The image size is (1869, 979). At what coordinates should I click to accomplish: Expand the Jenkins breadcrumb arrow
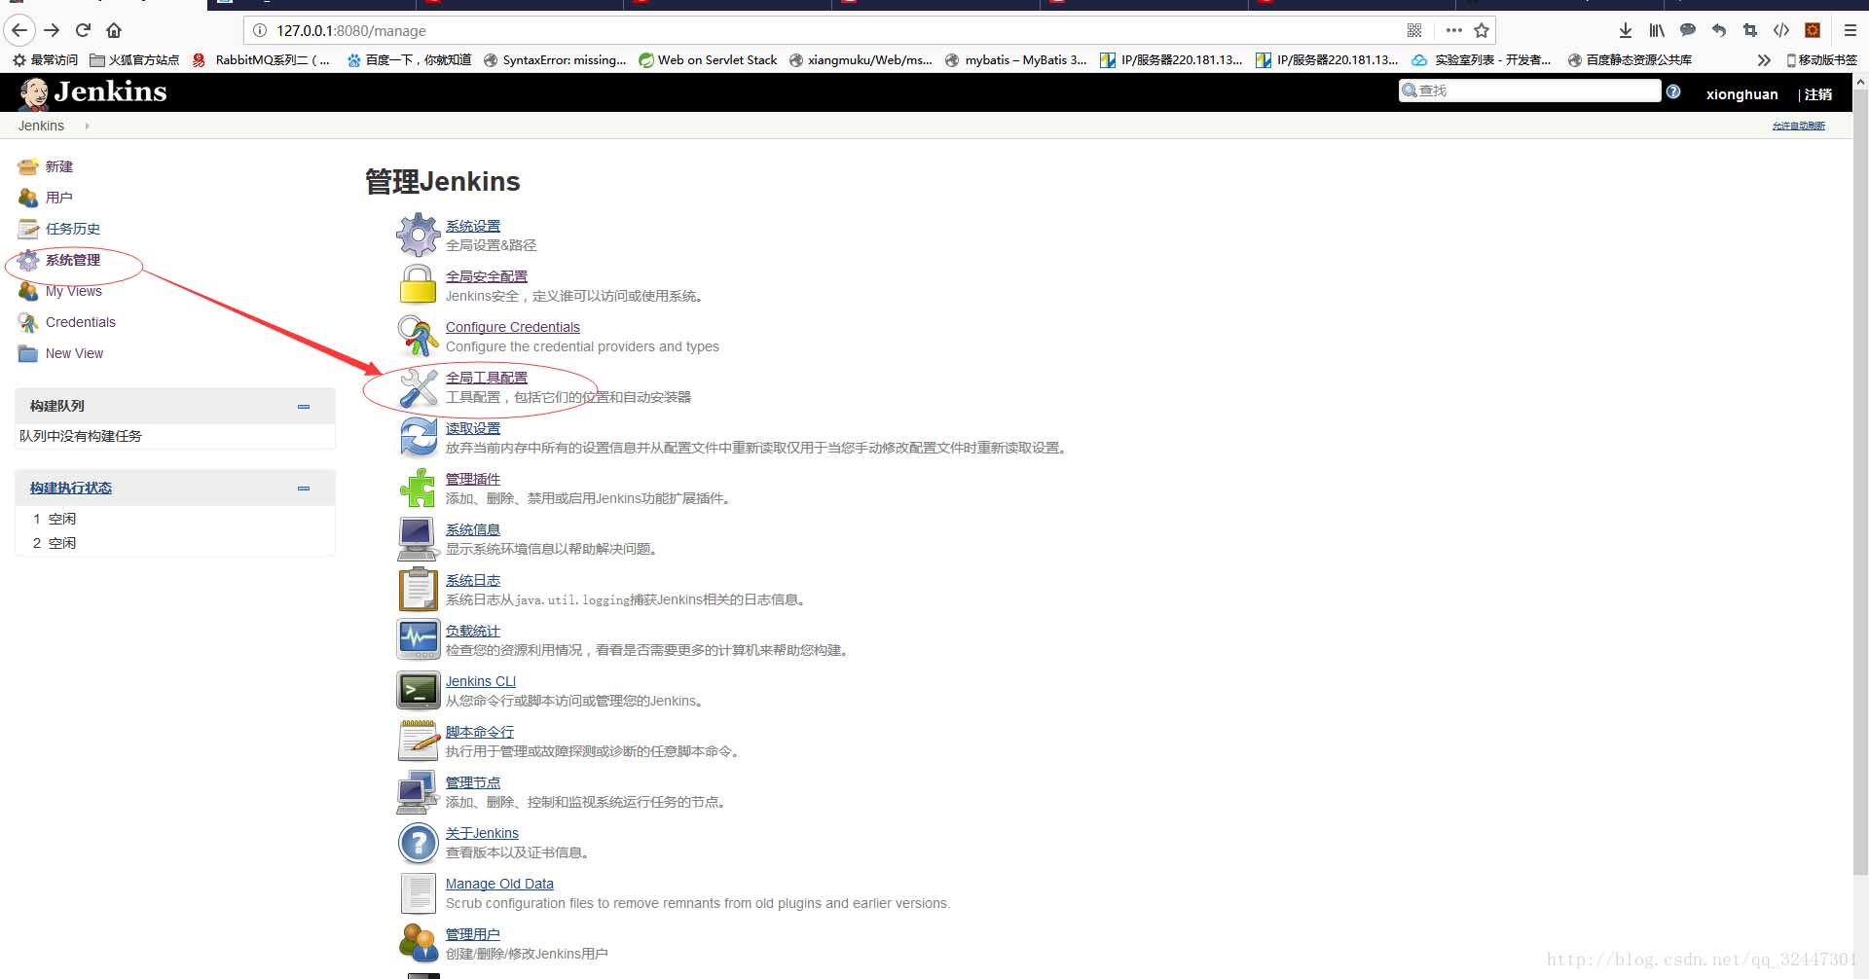coord(87,126)
